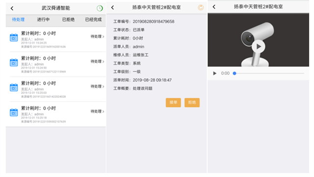Click the 工单概要：处理该问题 row

[133, 88]
